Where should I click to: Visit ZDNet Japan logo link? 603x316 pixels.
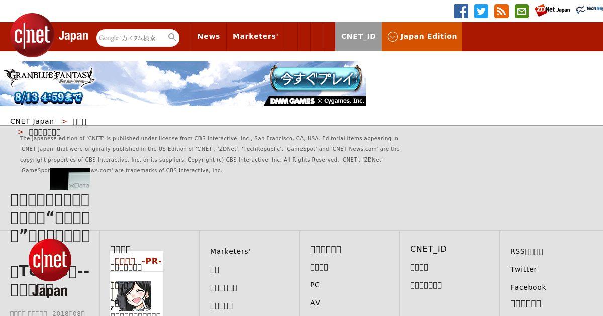(552, 10)
